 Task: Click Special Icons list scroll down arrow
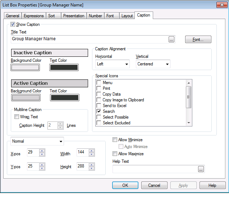(189, 123)
